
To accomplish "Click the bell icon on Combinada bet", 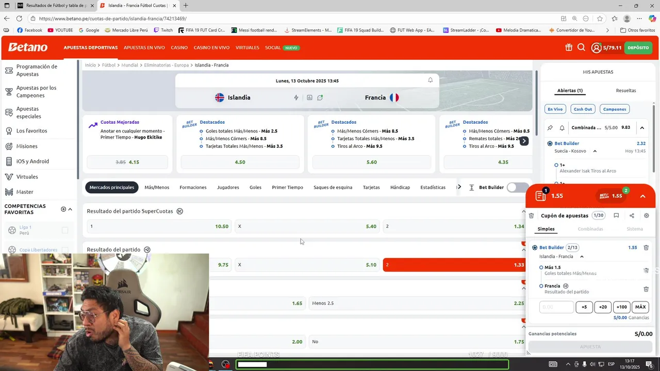I will click(x=562, y=128).
